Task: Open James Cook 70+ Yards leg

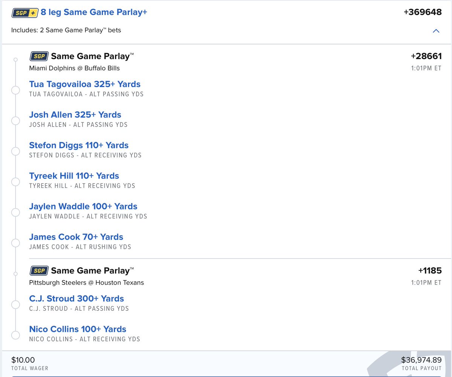Action: pos(76,237)
